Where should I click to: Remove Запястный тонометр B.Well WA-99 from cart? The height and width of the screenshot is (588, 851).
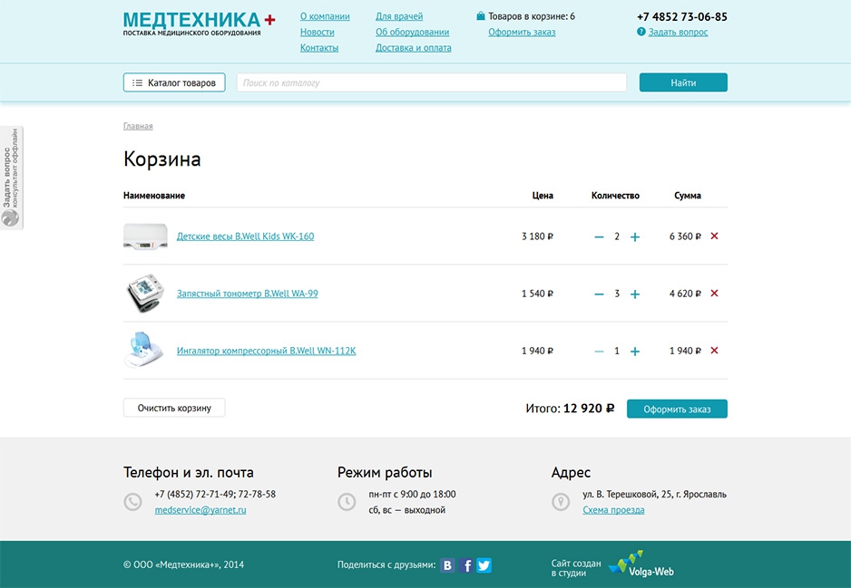point(714,294)
